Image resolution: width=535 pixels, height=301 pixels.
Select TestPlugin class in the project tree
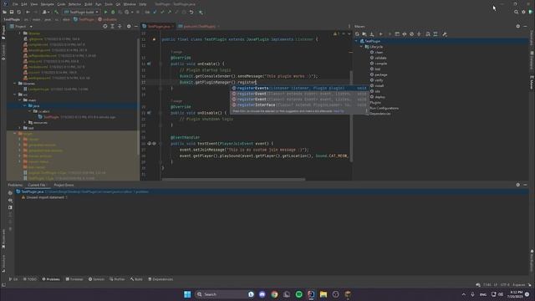pos(51,117)
